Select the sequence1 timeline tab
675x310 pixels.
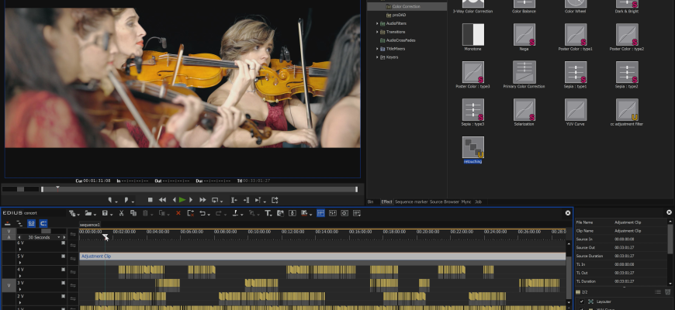coord(89,225)
